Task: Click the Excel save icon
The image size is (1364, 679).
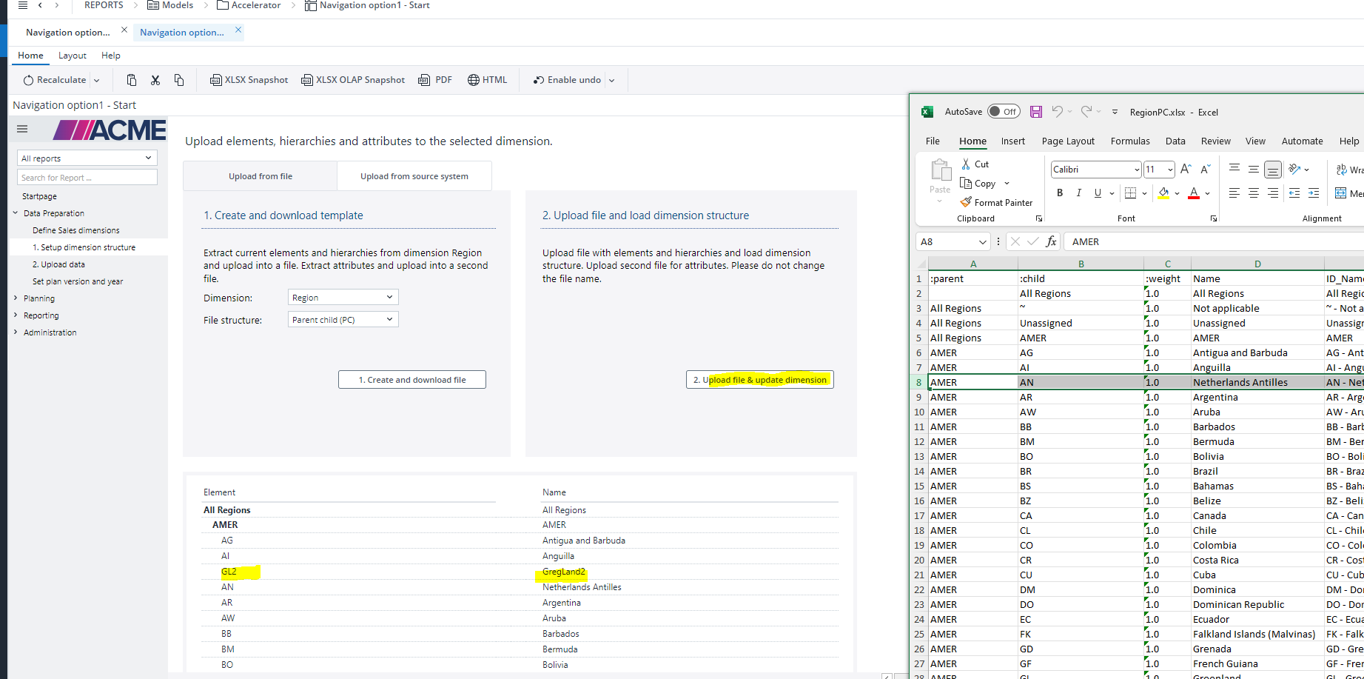Action: point(1036,112)
